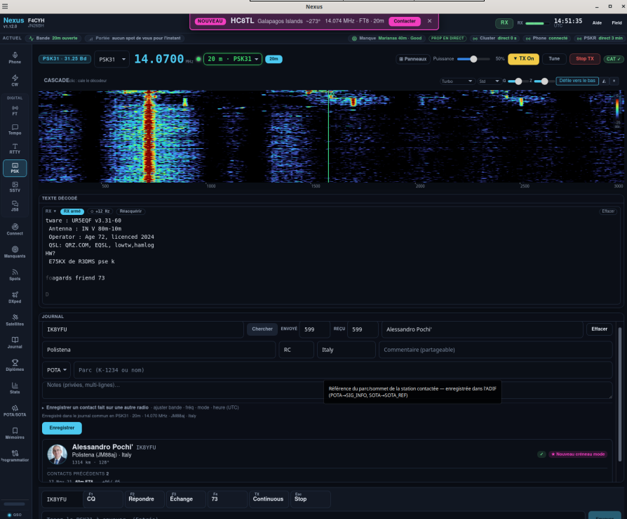
Task: Open the DXped sidebar icon
Action: [x=15, y=297]
